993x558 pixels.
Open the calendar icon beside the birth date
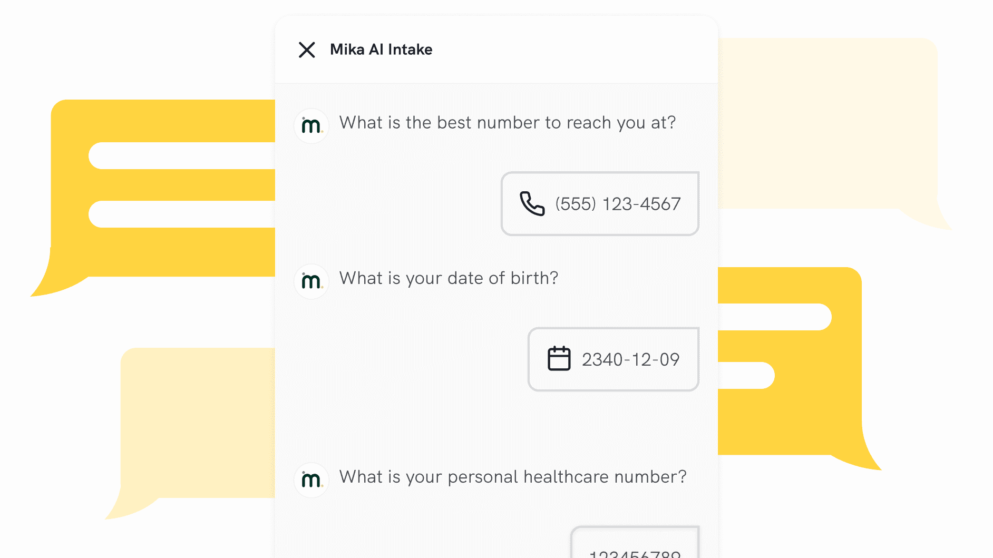(560, 359)
